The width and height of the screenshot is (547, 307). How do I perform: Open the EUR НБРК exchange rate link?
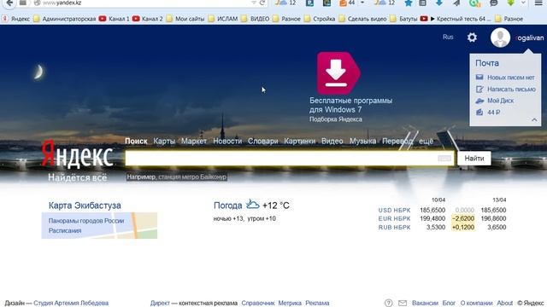point(394,218)
